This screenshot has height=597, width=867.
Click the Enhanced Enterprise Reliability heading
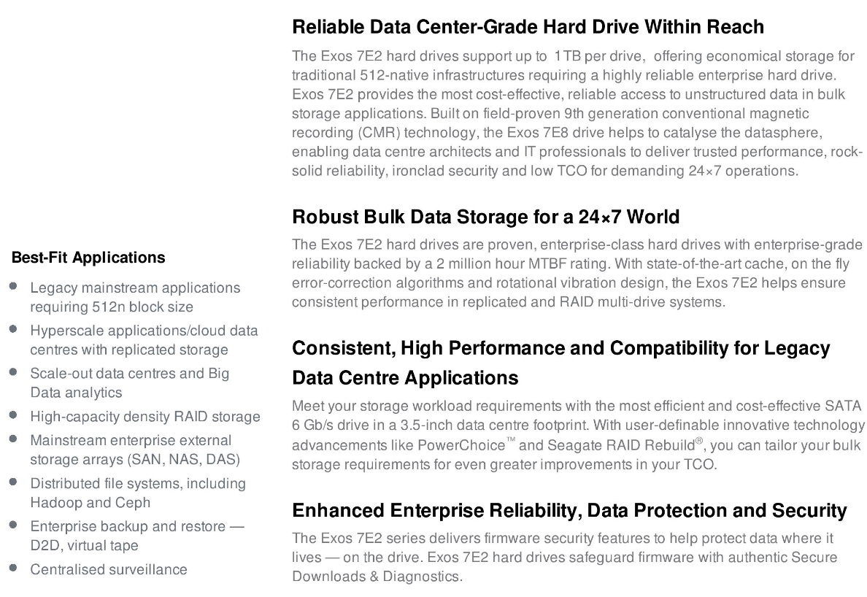pos(569,510)
